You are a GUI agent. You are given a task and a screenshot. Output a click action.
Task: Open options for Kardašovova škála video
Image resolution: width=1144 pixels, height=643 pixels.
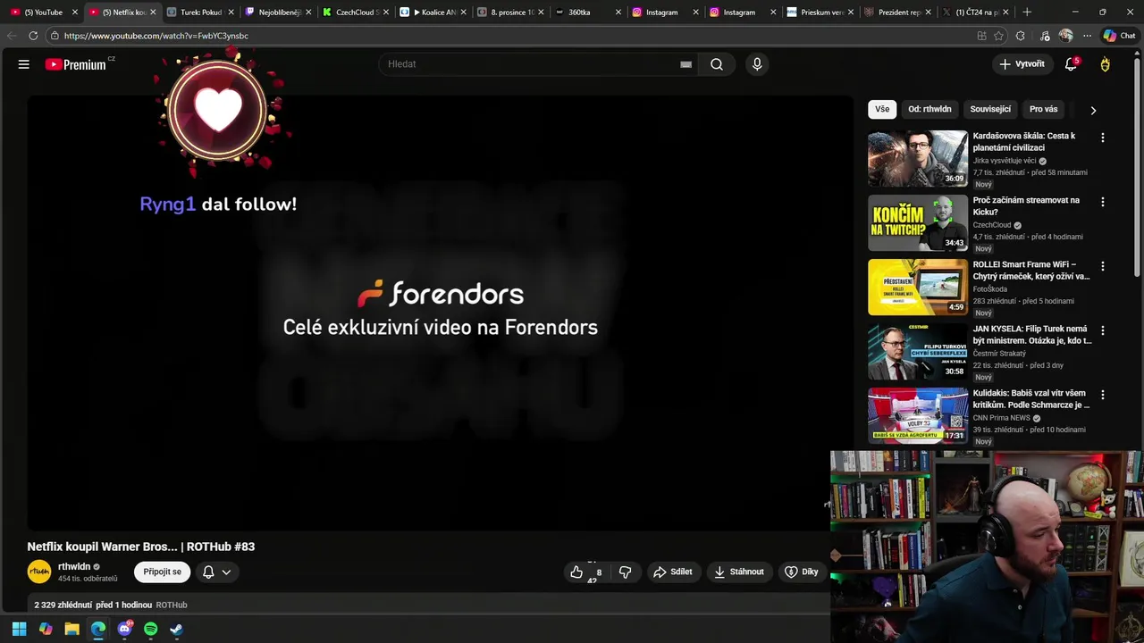pyautogui.click(x=1102, y=138)
